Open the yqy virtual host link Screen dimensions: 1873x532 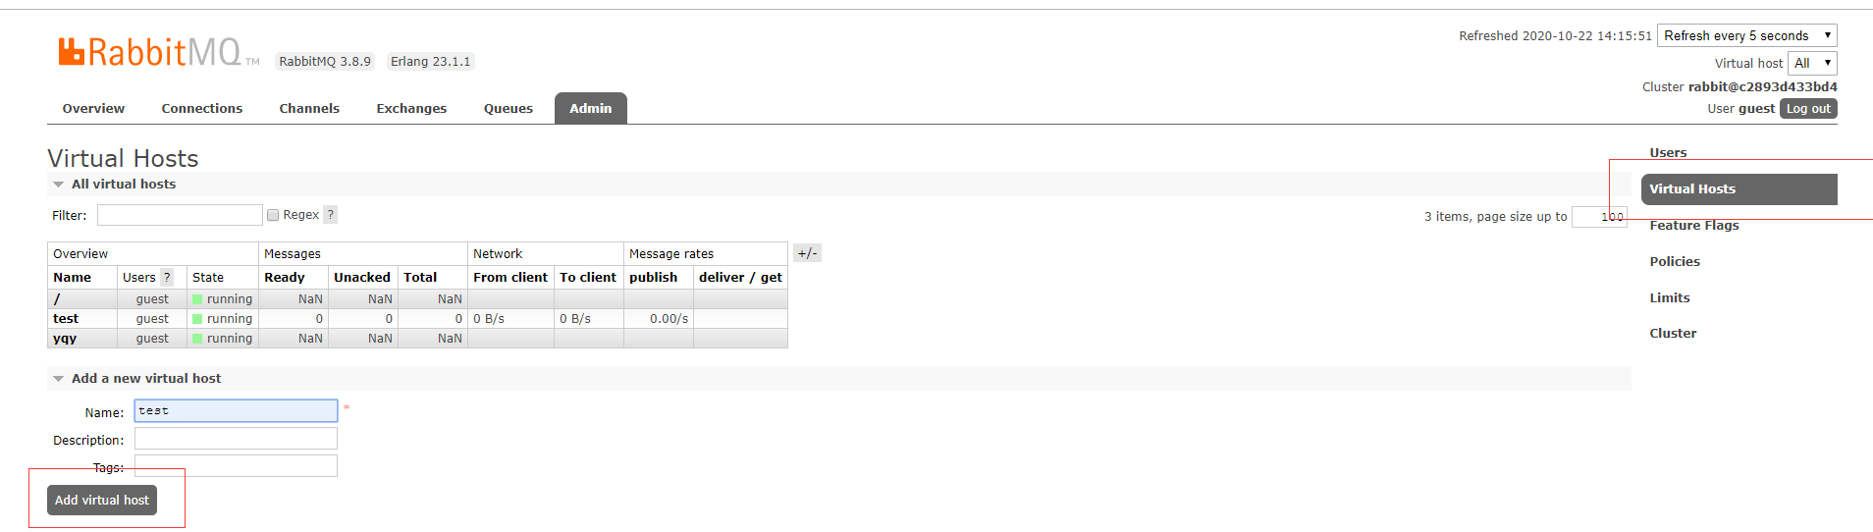(x=65, y=339)
